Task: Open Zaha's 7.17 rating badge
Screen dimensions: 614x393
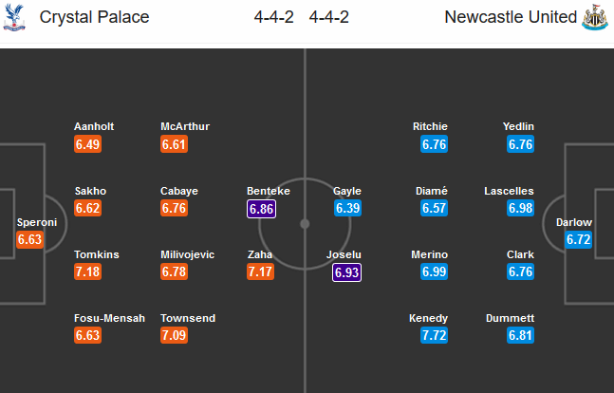Action: 262,273
